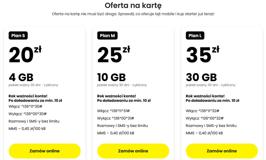Order Plan M with Zamów online
This screenshot has height=160, width=266.
click(x=133, y=151)
